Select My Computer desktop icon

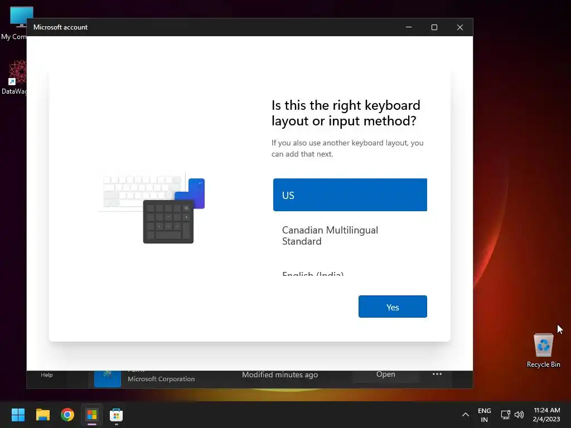coord(14,23)
